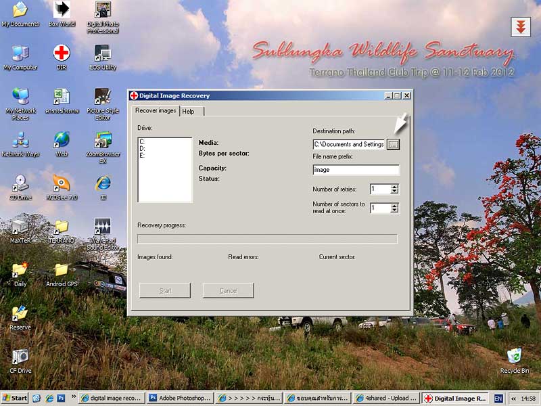Screen dimensions: 541x406
Task: Open the DIR red cross desktop icon
Action: tap(62, 53)
